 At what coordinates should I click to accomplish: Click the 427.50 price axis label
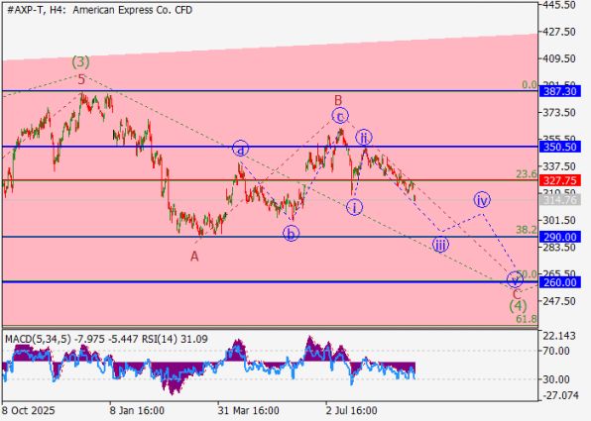(x=560, y=32)
